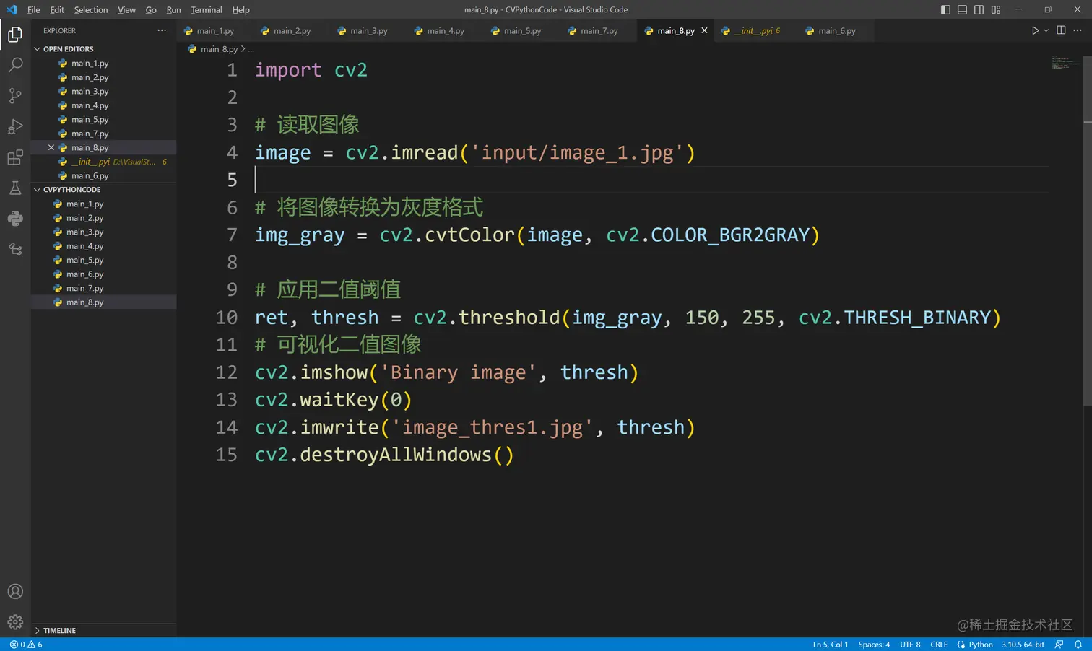Switch to the main_4.py editor tab
Viewport: 1092px width, 651px height.
(x=445, y=31)
